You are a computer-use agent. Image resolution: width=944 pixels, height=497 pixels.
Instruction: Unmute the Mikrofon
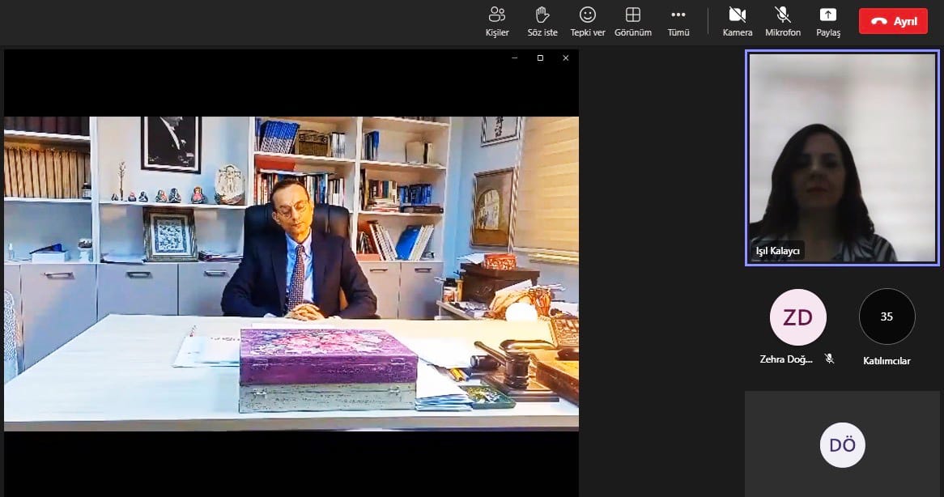coord(782,21)
